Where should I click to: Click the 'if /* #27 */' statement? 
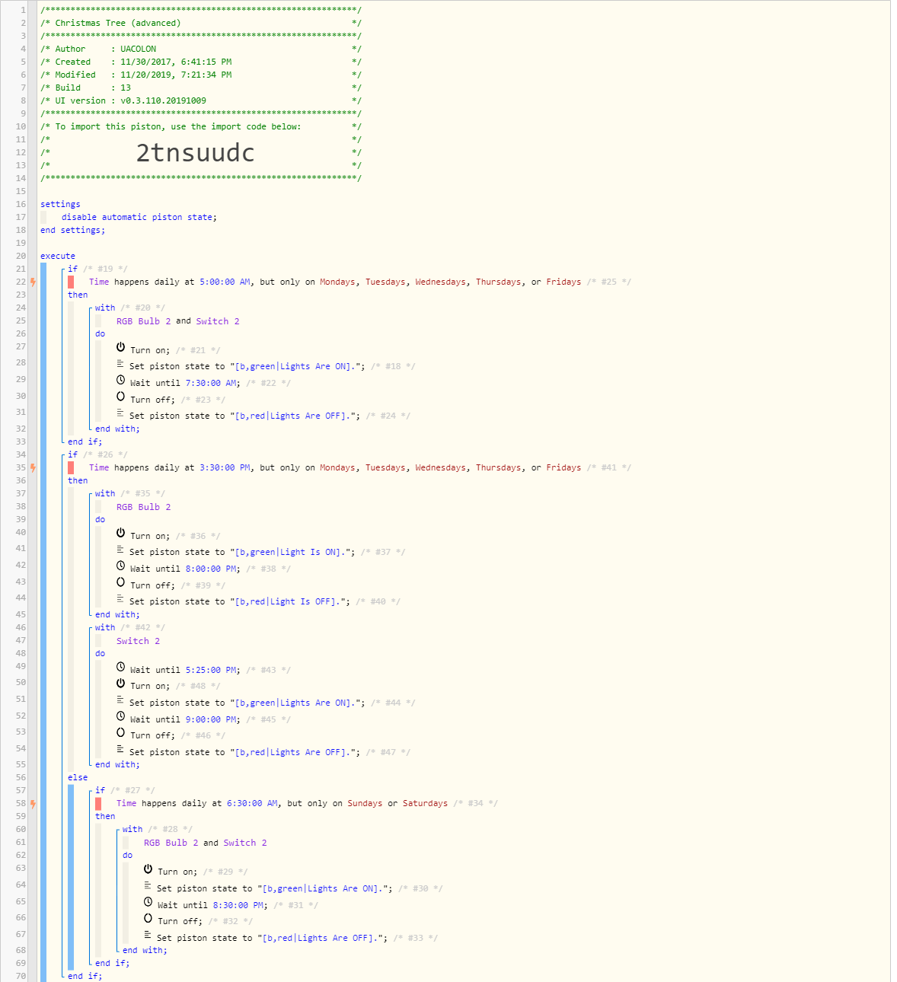point(125,790)
